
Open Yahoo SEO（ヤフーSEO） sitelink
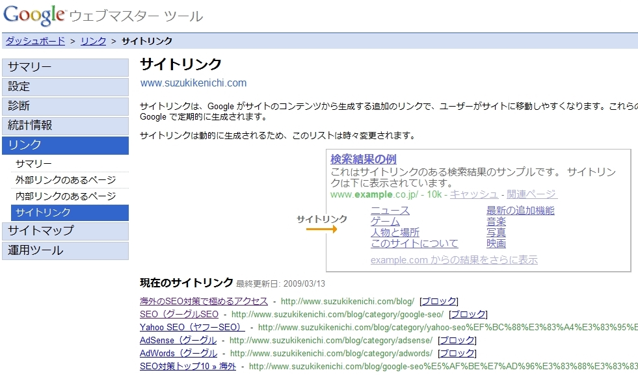[x=193, y=328]
